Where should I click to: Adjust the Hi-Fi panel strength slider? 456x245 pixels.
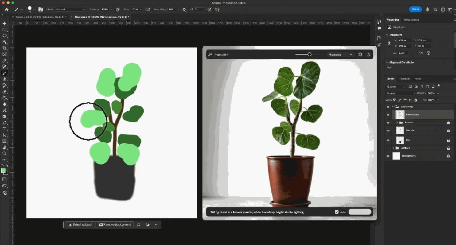click(309, 55)
